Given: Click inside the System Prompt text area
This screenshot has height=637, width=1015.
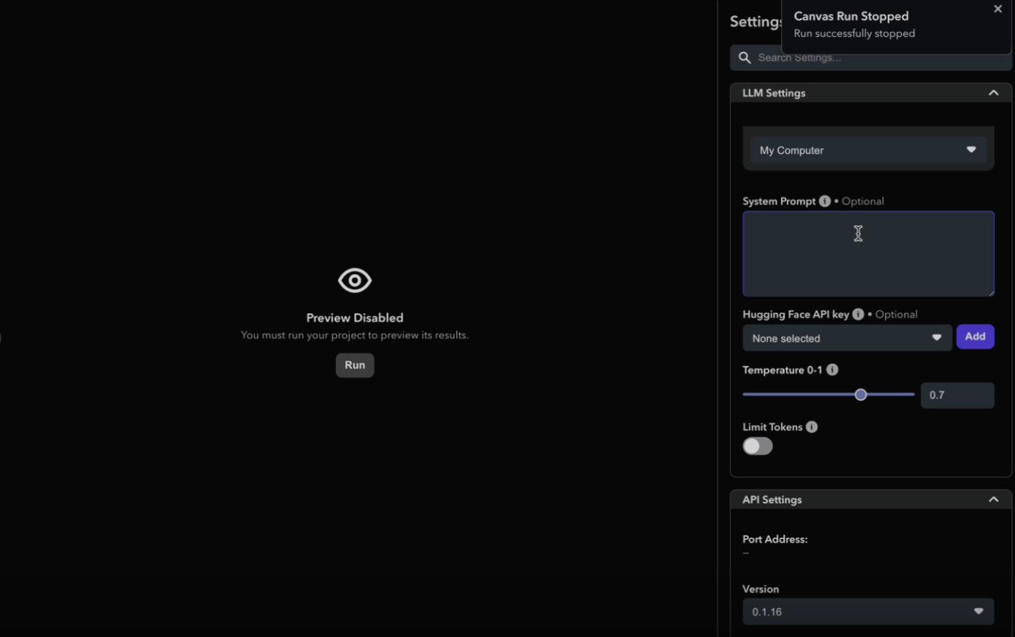Looking at the screenshot, I should point(868,254).
